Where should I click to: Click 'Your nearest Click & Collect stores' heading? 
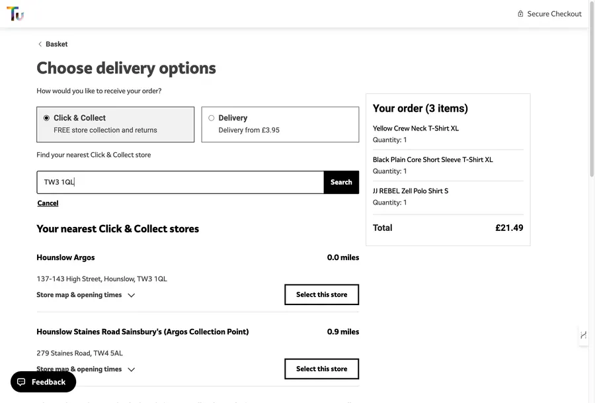(118, 229)
